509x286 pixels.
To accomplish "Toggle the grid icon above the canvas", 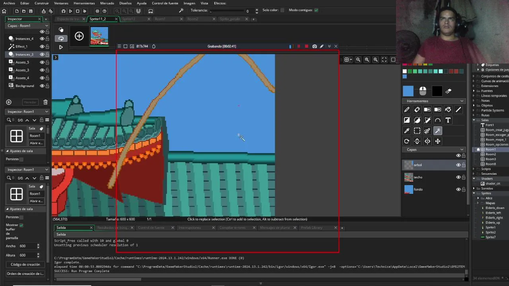I will pos(347,60).
